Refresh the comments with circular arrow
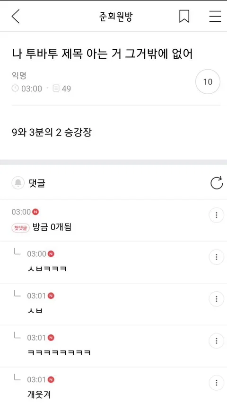227x404 pixels. point(217,183)
